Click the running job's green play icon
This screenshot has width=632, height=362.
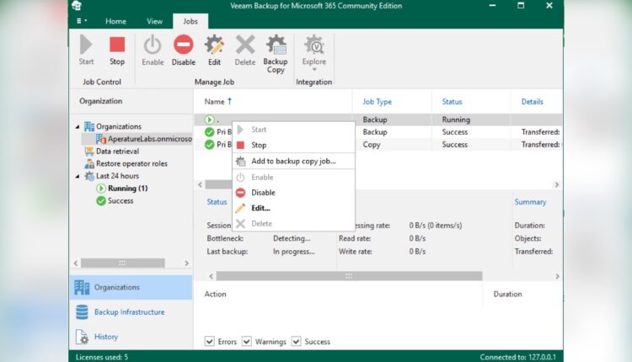click(x=209, y=120)
